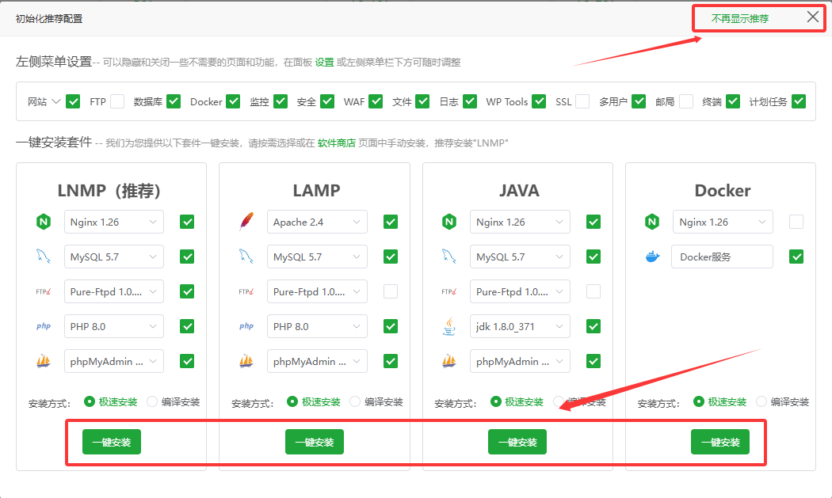Click 一键安装 button for Docker

(720, 442)
